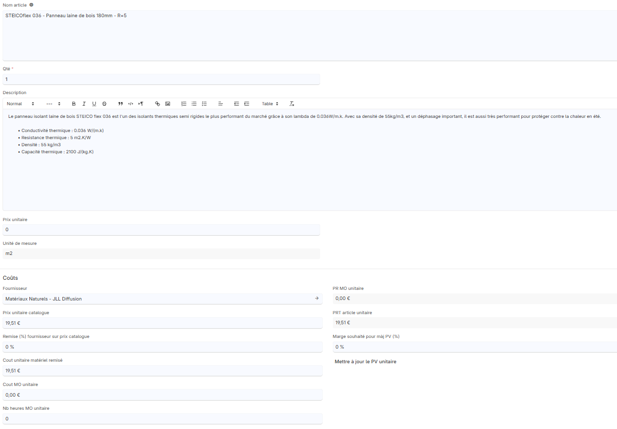Insert a hyperlink in the description
This screenshot has width=617, height=429.
coord(158,104)
